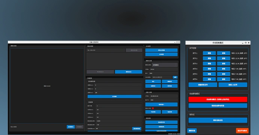
Task: Click the ONNX model path field
Action: pos(162,77)
